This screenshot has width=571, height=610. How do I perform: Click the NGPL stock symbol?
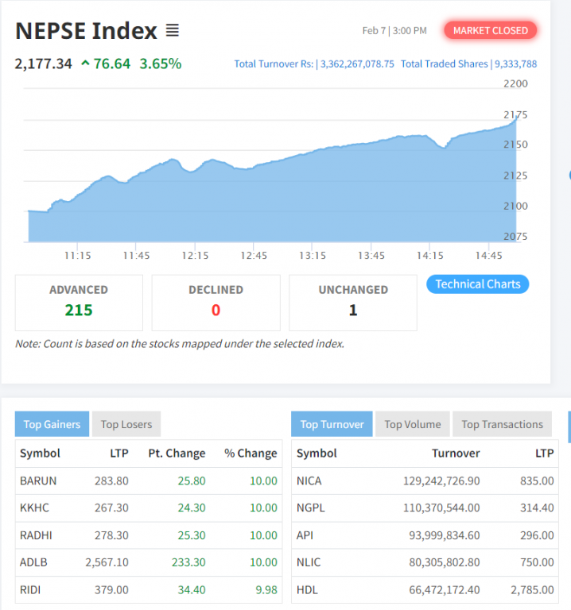pos(310,508)
